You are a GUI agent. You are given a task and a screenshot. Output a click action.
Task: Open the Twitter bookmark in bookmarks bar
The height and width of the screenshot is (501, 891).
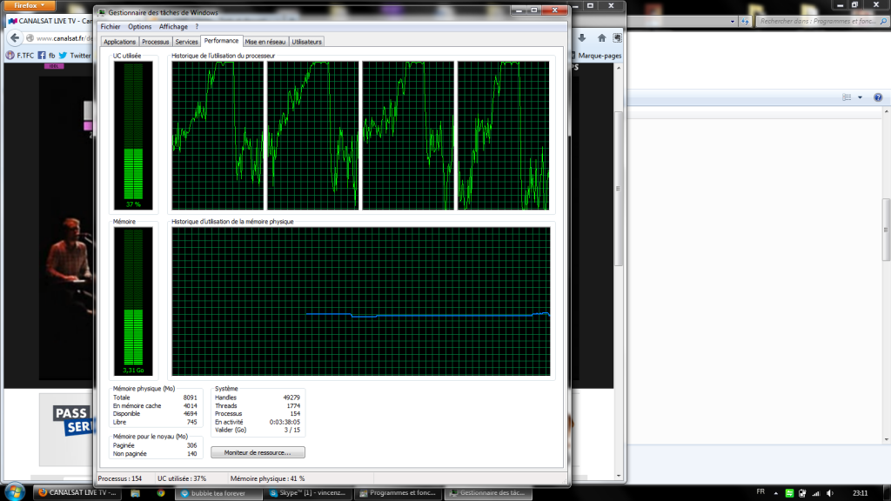click(x=75, y=56)
